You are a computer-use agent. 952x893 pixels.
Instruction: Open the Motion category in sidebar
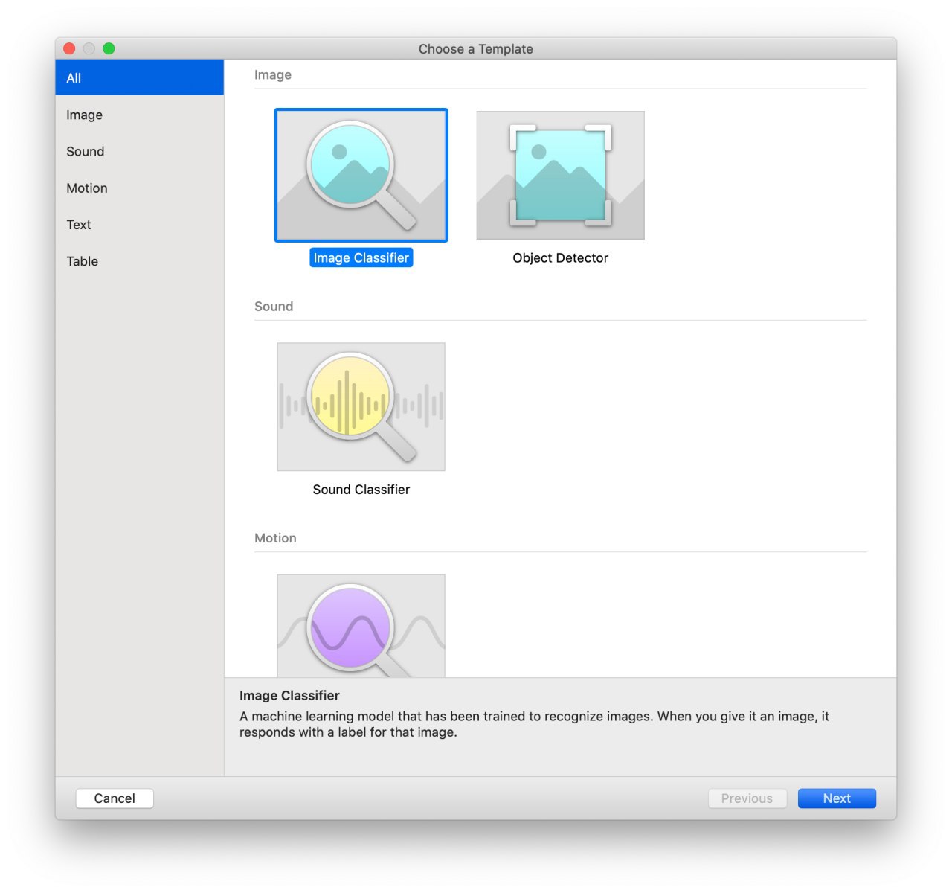tap(140, 188)
